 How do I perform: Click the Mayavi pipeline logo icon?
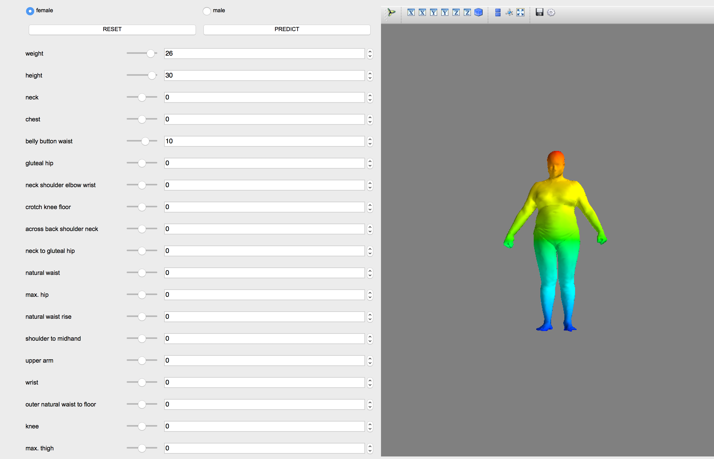pyautogui.click(x=391, y=12)
